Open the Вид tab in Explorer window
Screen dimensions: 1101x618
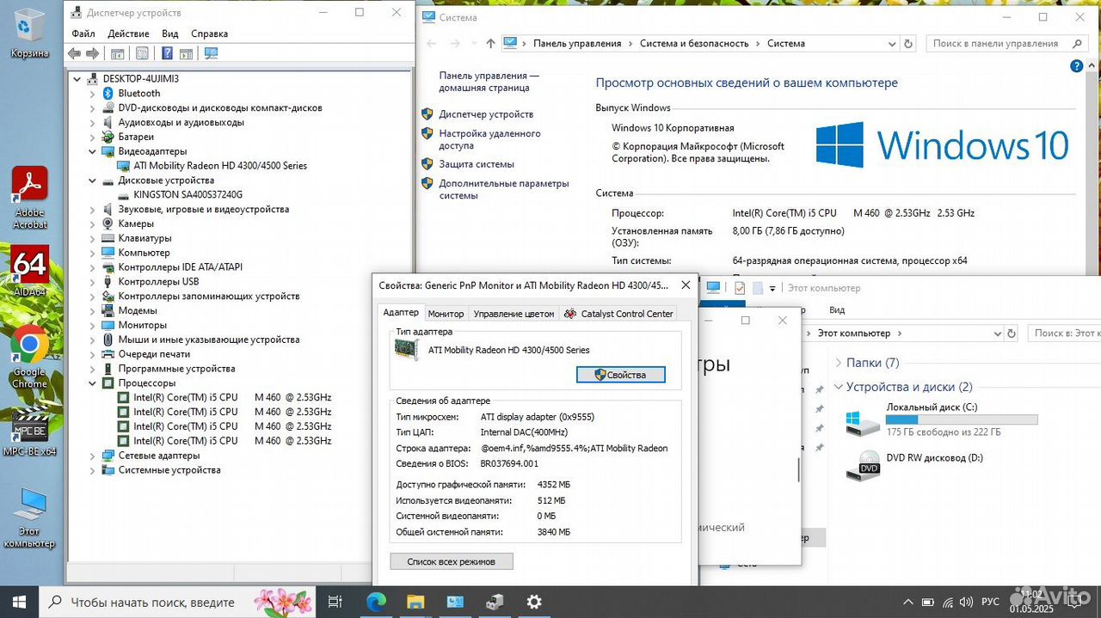pos(837,309)
